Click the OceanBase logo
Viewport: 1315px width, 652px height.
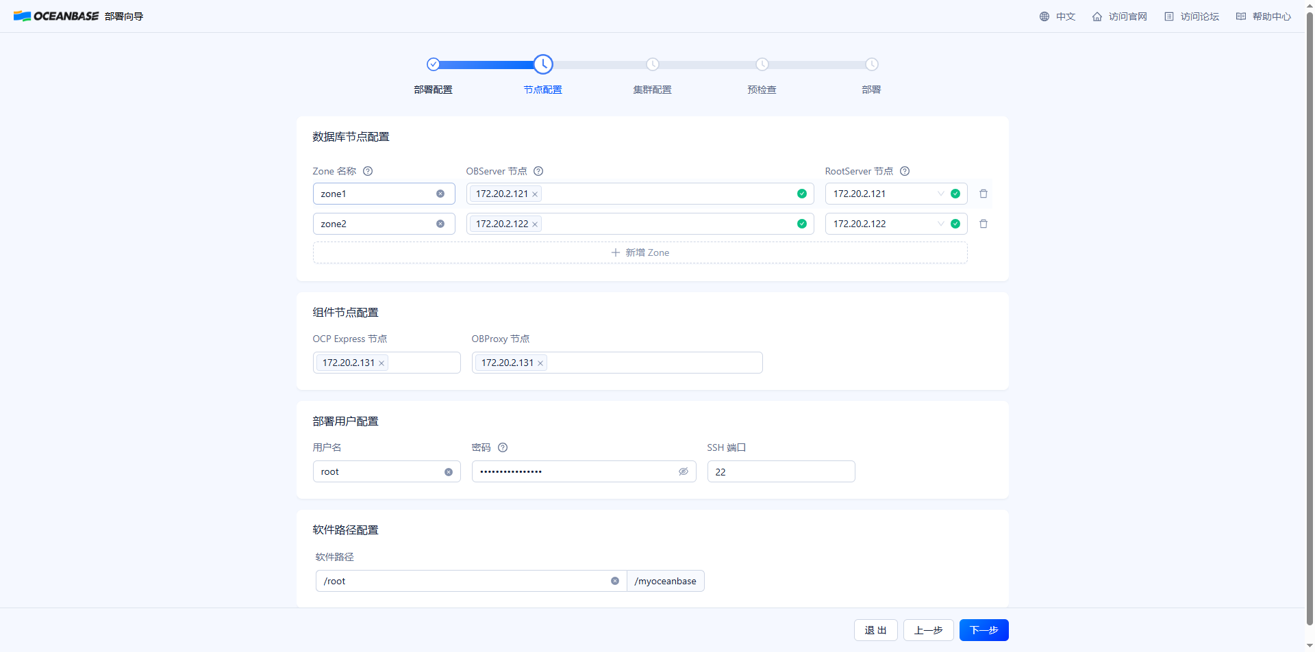click(56, 16)
